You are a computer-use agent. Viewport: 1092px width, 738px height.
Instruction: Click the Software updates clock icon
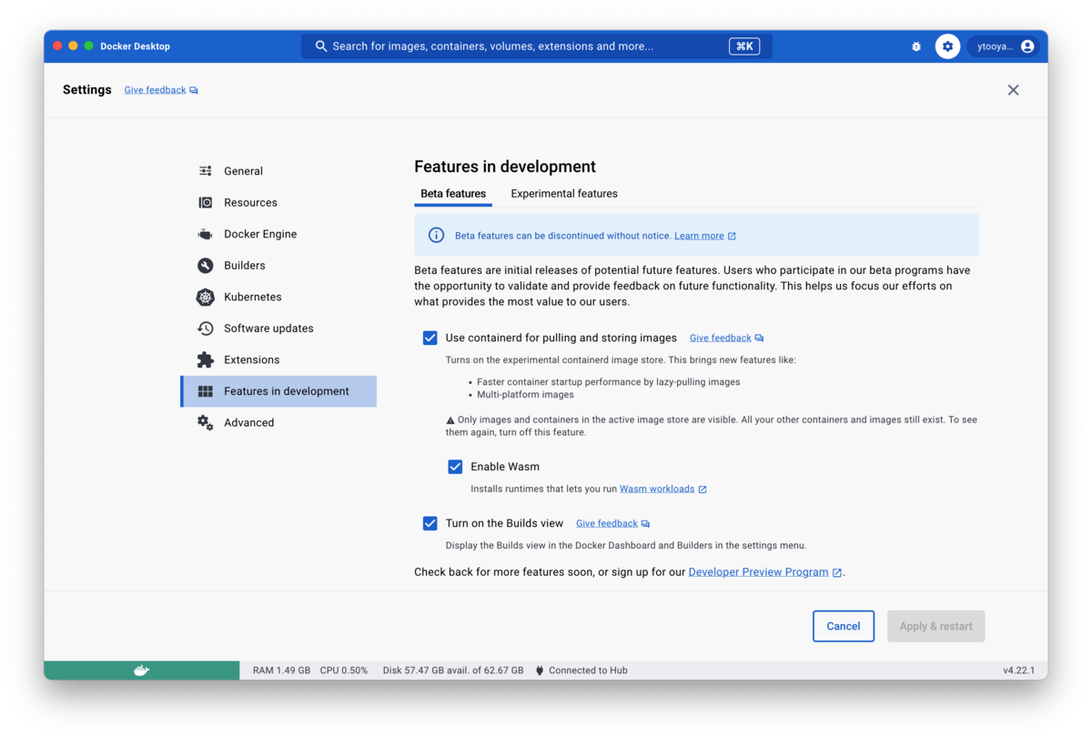tap(206, 329)
